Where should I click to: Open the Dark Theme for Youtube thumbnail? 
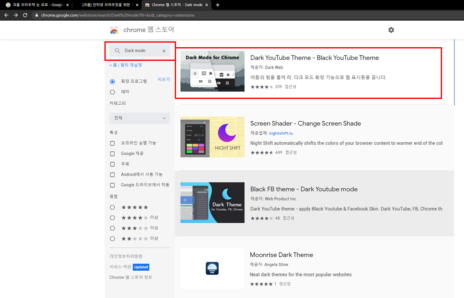213,202
